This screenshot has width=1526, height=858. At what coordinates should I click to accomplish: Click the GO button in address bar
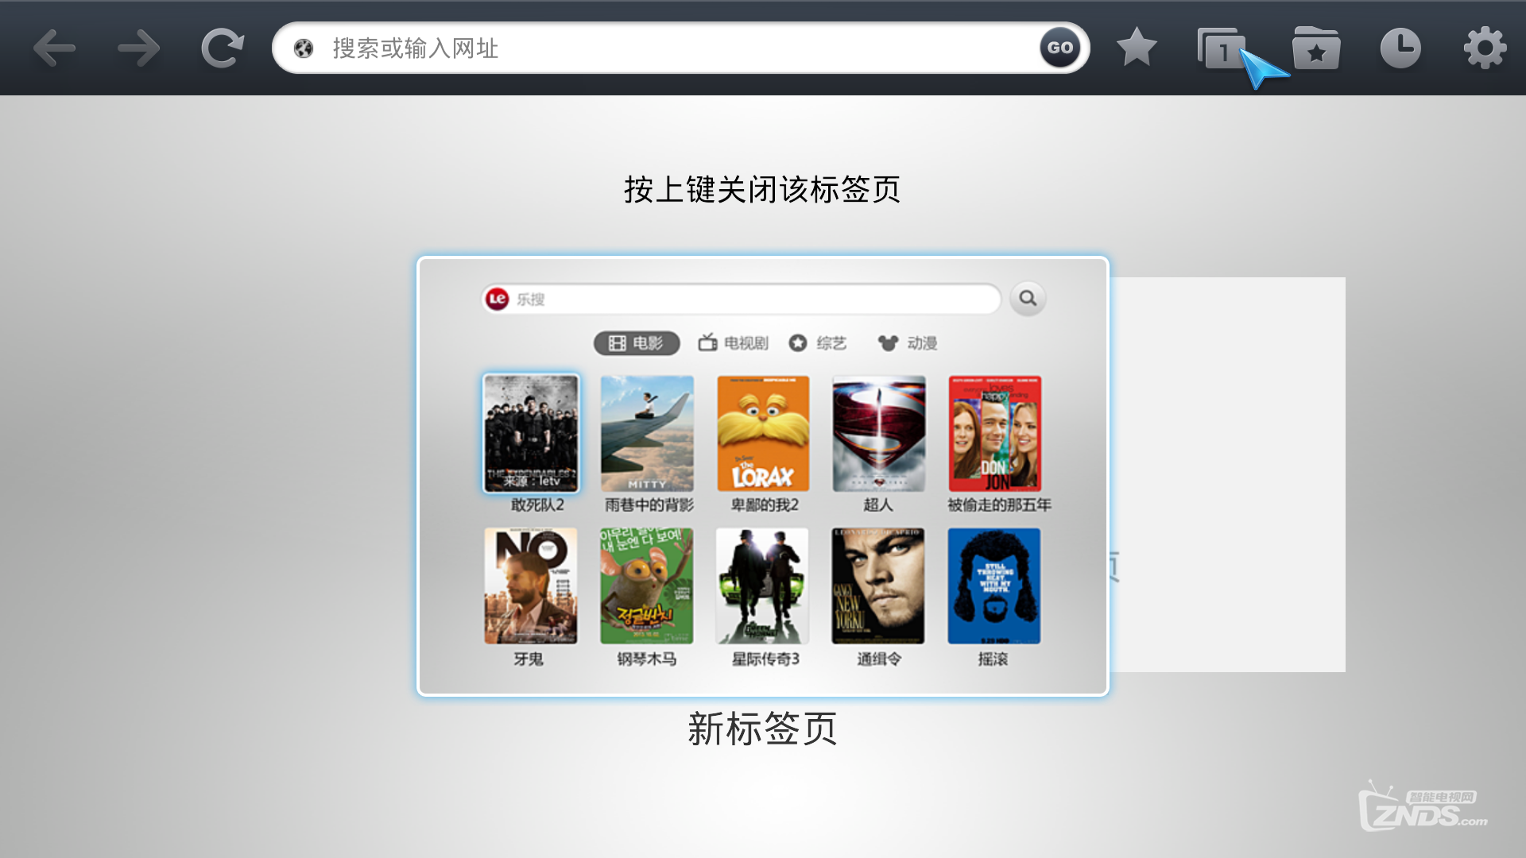pyautogui.click(x=1060, y=48)
